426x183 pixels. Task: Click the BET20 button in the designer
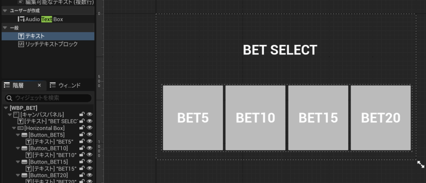click(381, 118)
